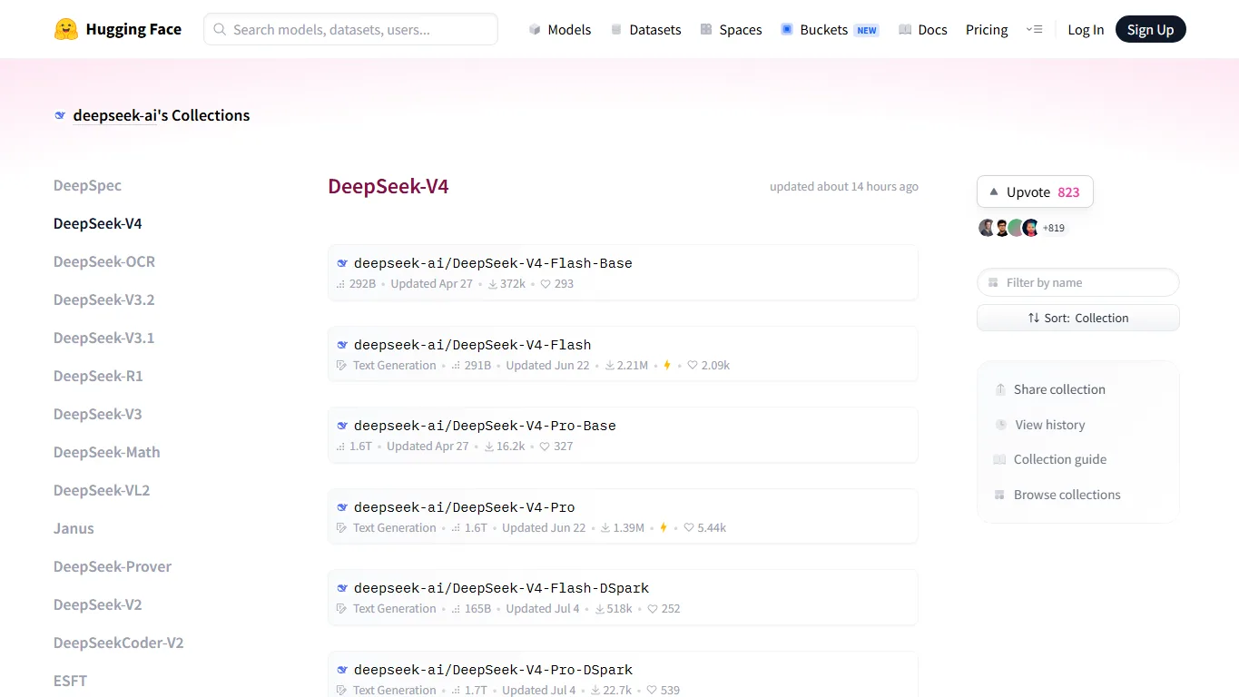The width and height of the screenshot is (1239, 697).
Task: Select the DeepSeek-V2 collection
Action: tap(98, 604)
